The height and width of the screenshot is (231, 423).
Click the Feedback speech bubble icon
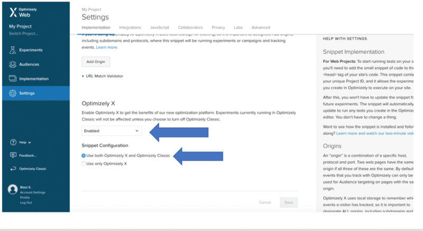click(x=13, y=155)
